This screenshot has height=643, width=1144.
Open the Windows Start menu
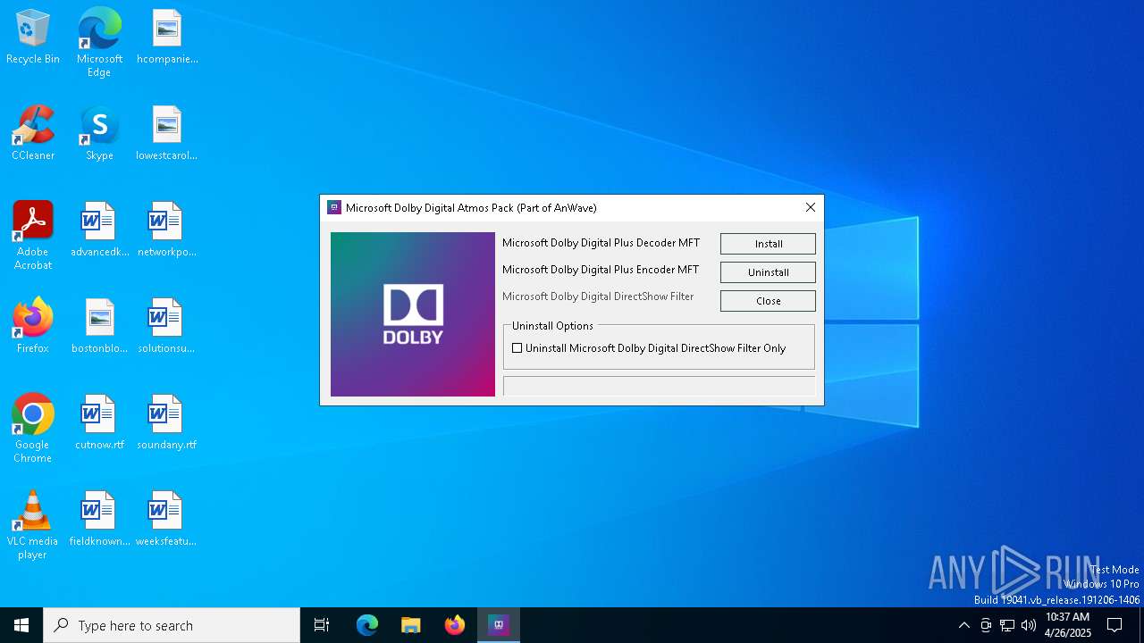tap(21, 625)
